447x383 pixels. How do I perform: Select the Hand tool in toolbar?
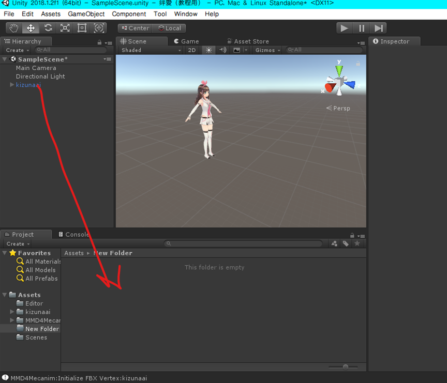14,28
